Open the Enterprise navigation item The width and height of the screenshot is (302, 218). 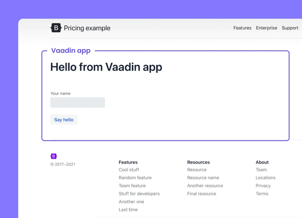[x=267, y=28]
